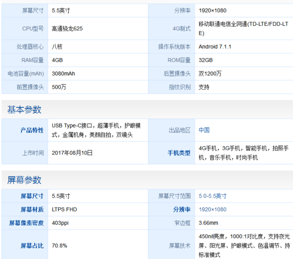Click the grey 屏幕尺寸 label in top table
The image size is (293, 259).
pos(33,10)
